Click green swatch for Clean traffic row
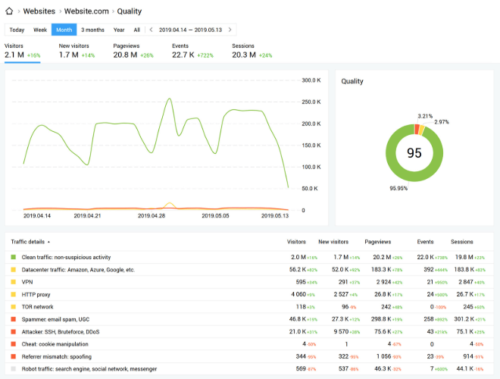500x379 pixels. pyautogui.click(x=14, y=257)
